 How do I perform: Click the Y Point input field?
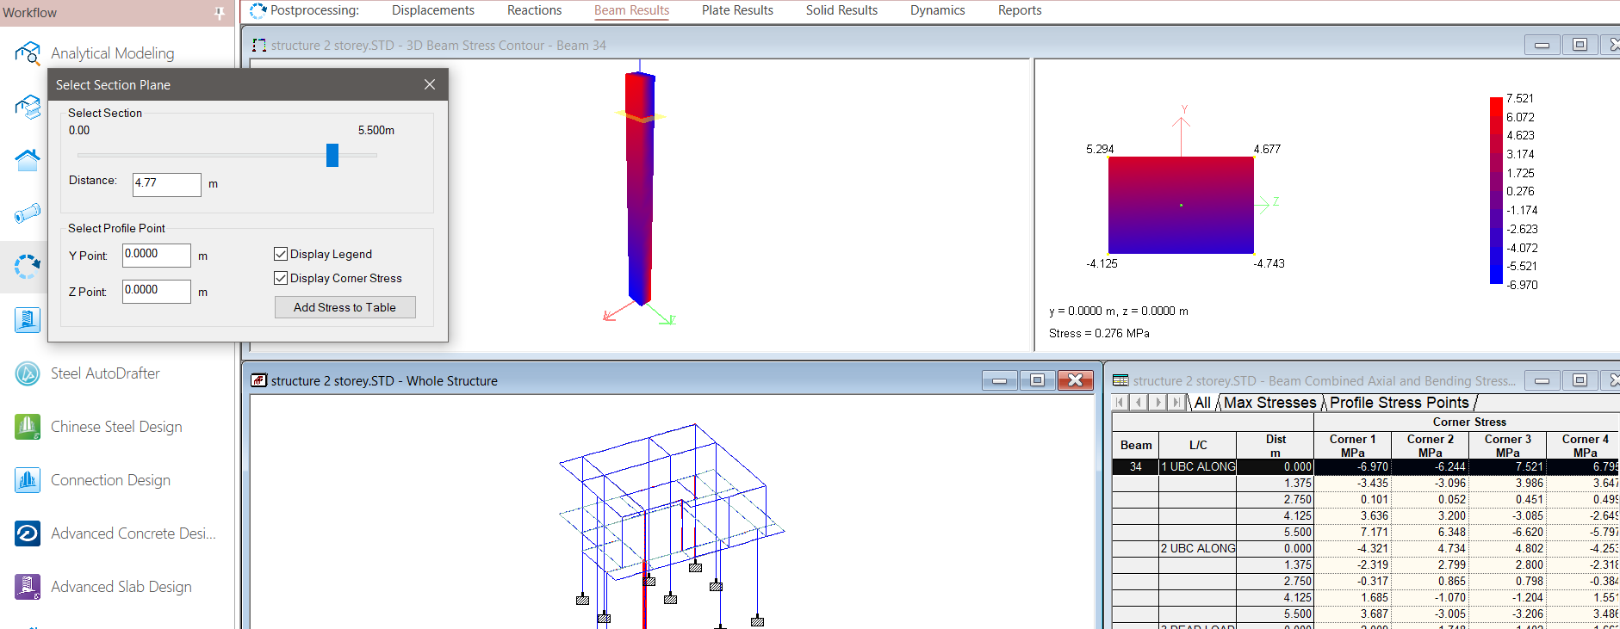pyautogui.click(x=156, y=255)
